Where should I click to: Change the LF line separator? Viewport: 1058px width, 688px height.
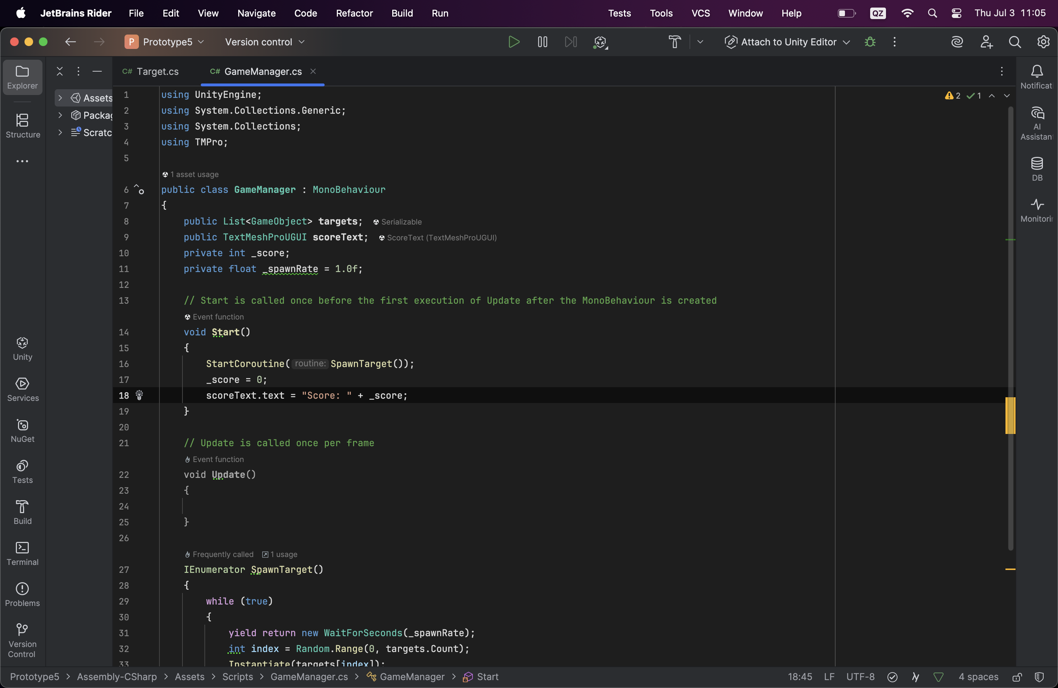(829, 676)
